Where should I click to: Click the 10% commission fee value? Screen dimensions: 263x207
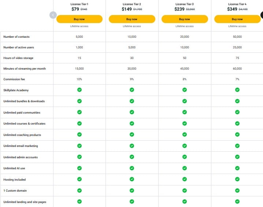point(79,79)
